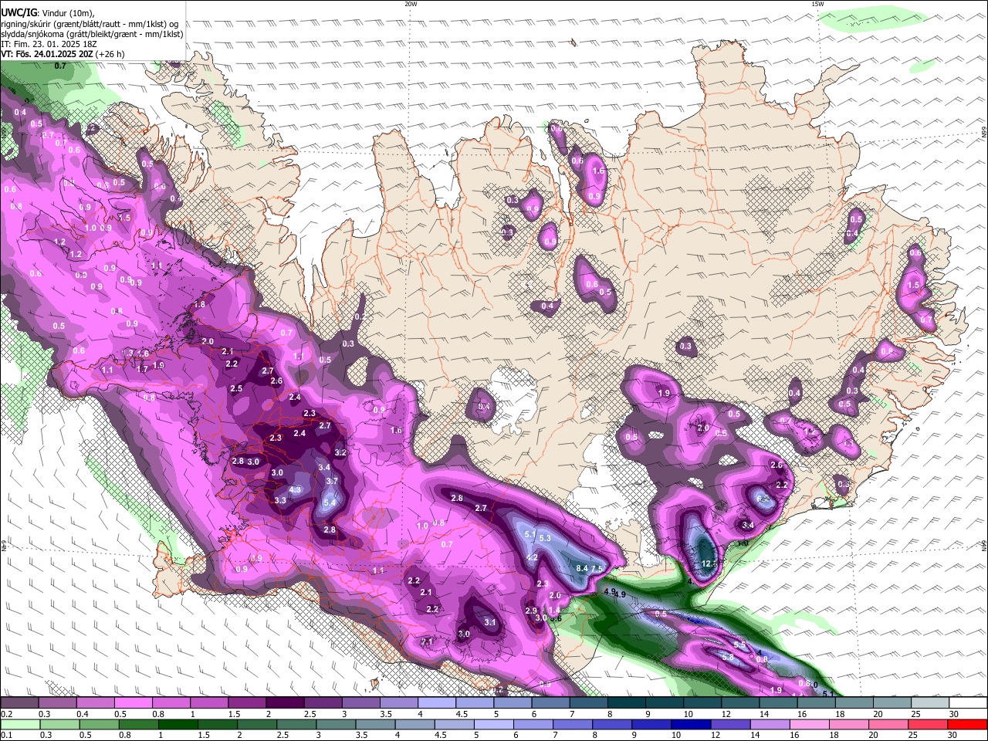Click the '0.2' label on the upper legend row
Image resolution: width=988 pixels, height=741 pixels.
tap(5, 714)
